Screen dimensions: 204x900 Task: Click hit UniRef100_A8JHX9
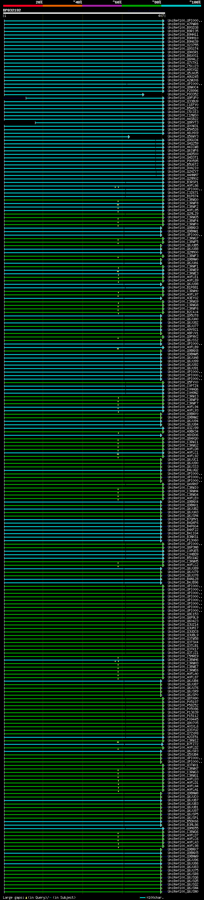183,133
